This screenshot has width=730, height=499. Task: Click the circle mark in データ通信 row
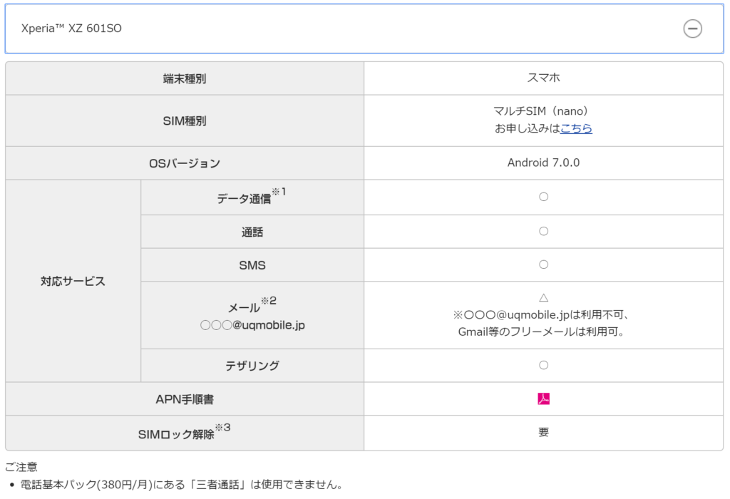click(543, 197)
